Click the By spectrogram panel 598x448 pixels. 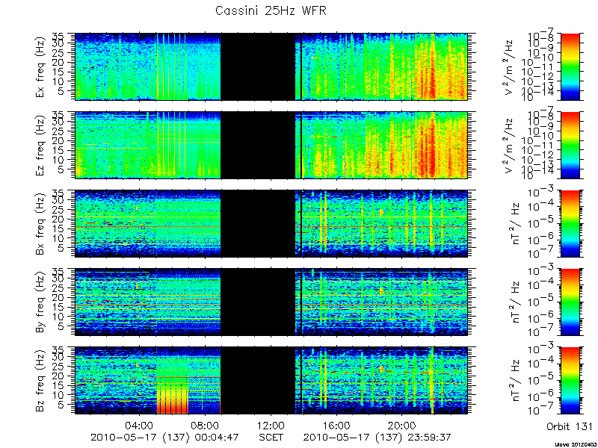coord(271,302)
